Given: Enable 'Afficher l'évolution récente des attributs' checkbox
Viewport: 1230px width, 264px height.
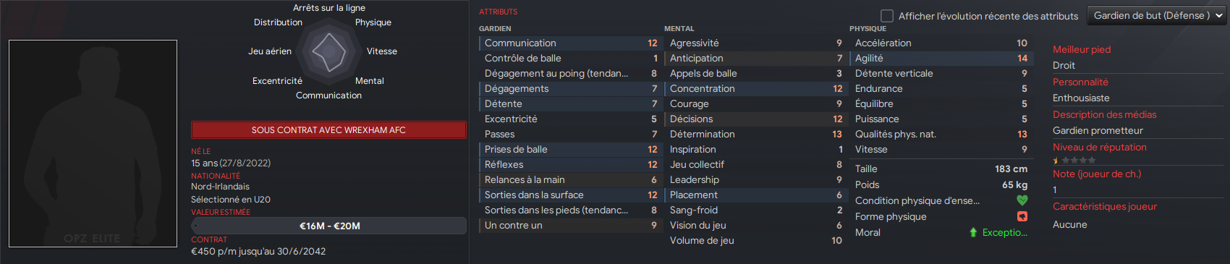Looking at the screenshot, I should [x=887, y=16].
